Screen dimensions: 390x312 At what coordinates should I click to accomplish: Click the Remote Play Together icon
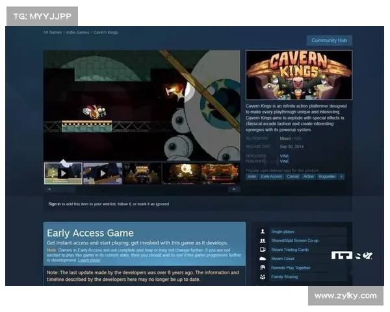(263, 268)
